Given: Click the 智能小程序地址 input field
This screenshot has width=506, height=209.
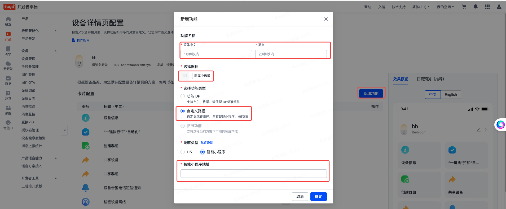Looking at the screenshot, I should click(x=254, y=174).
